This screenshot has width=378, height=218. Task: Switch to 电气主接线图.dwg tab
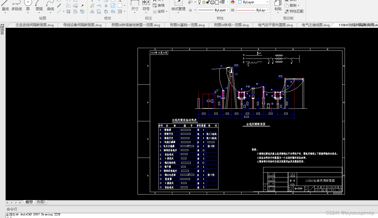(x=315, y=25)
